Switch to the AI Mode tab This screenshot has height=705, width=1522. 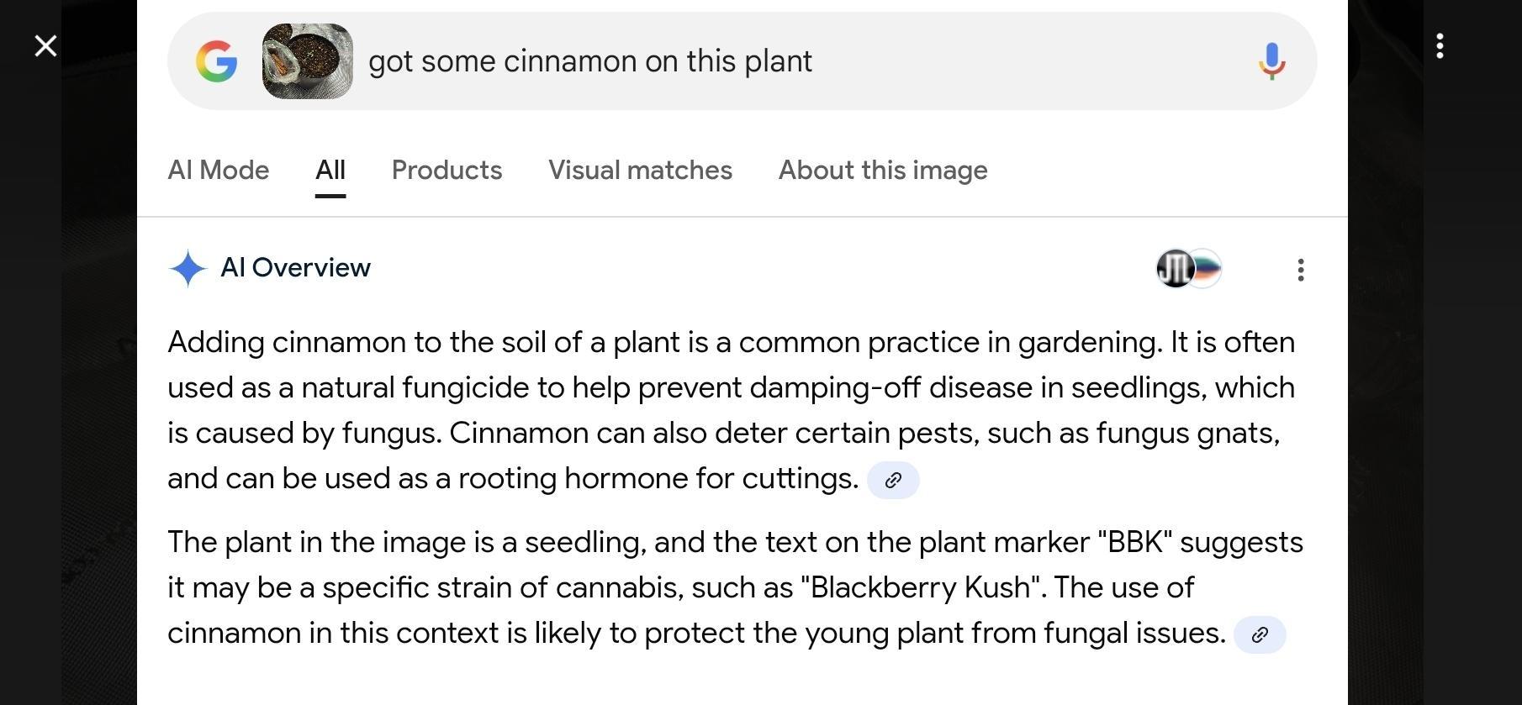click(219, 171)
